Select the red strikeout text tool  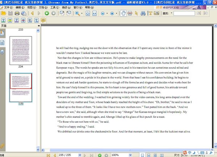tap(23, 21)
